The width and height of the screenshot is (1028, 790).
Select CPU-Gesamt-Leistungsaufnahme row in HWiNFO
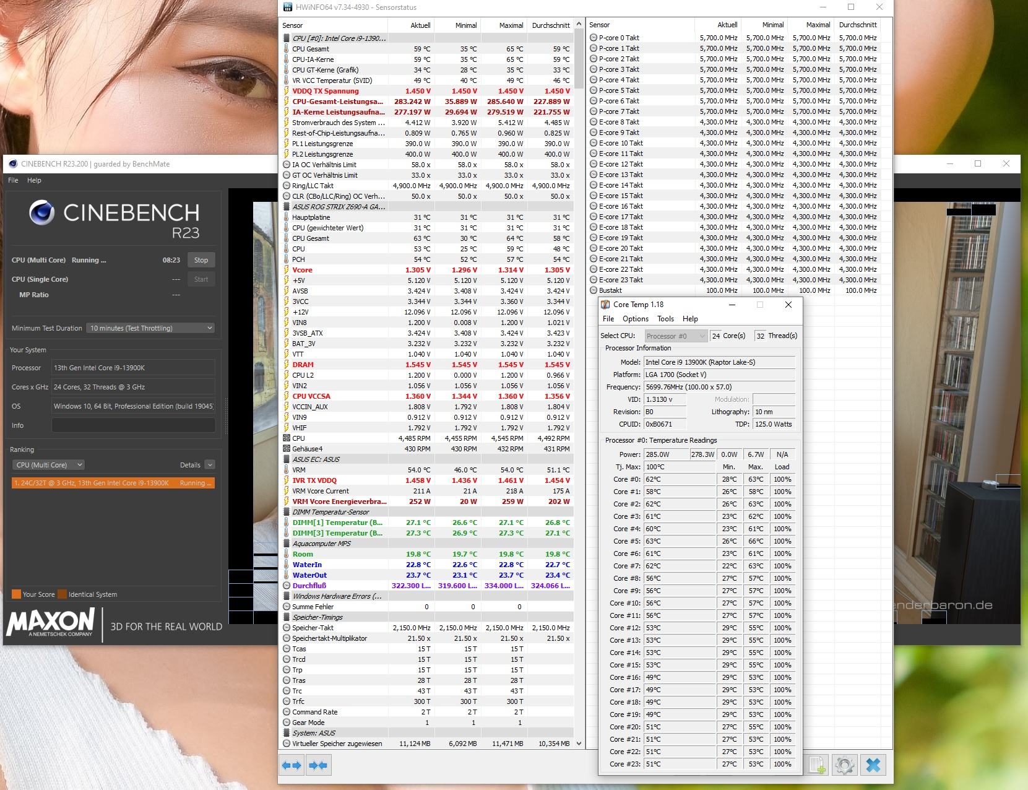[x=427, y=102]
